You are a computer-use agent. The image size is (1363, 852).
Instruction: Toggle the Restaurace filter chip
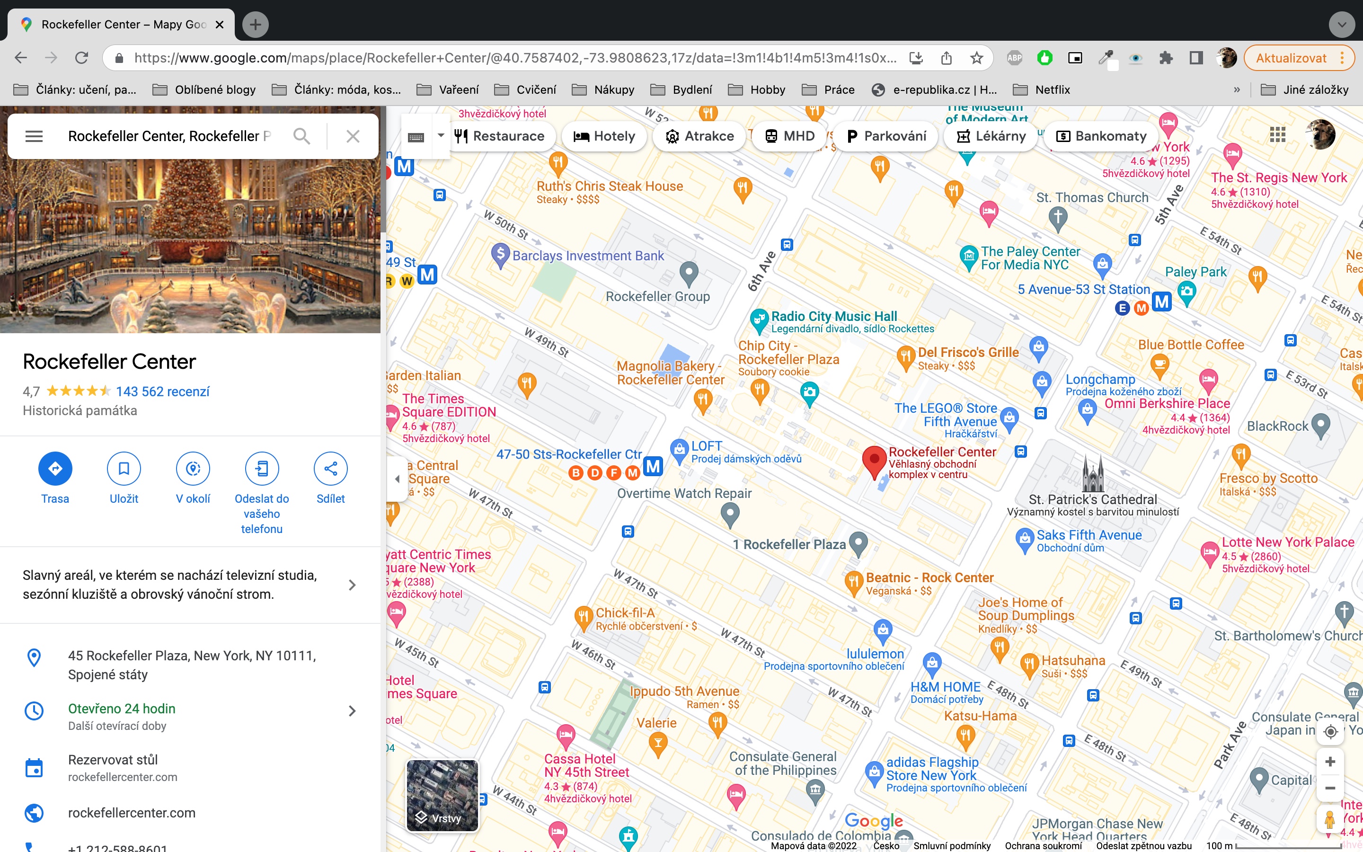click(500, 136)
